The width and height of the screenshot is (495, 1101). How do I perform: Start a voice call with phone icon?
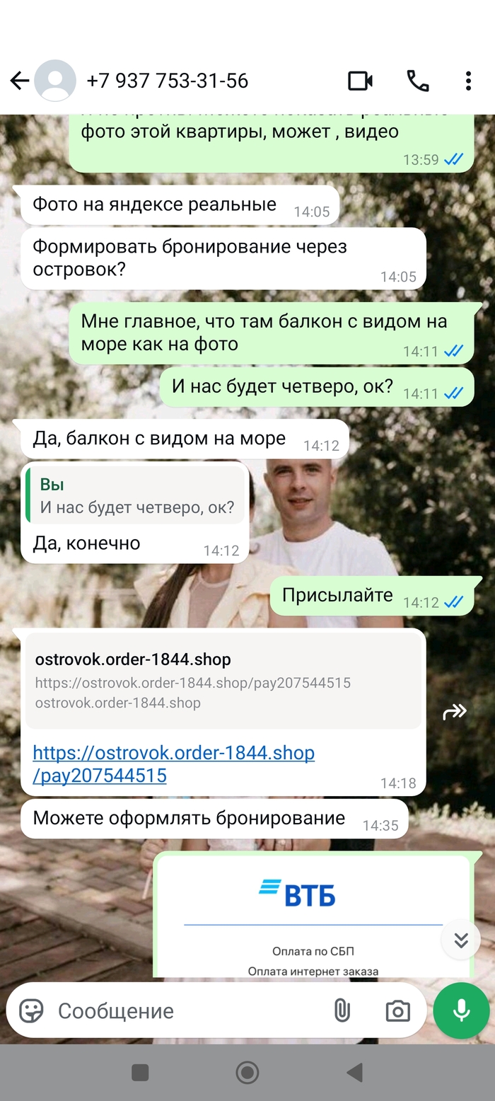tap(418, 81)
